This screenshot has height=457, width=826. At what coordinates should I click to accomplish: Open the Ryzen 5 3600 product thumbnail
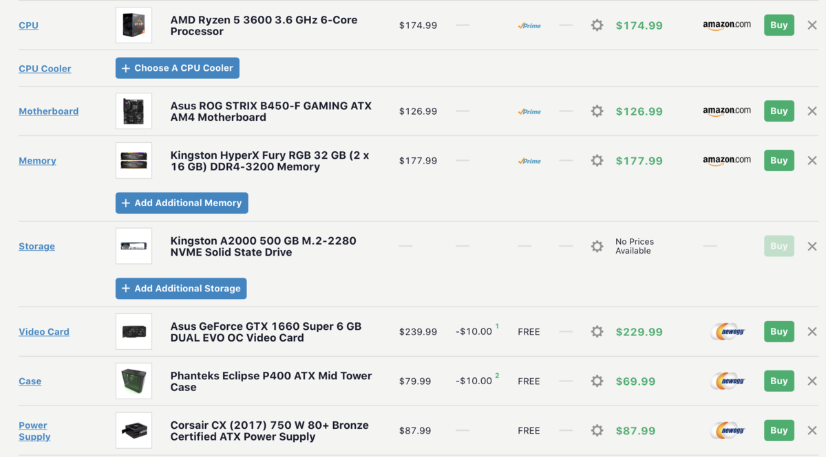[x=134, y=25]
